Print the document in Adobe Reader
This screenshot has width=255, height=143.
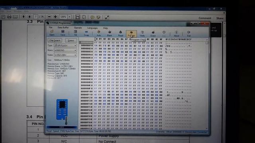coord(9,17)
